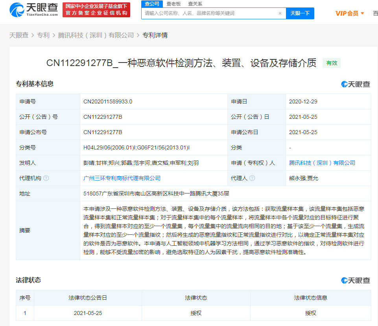
Task: Open the TianYanCha logo homepage
Action: tap(34, 10)
